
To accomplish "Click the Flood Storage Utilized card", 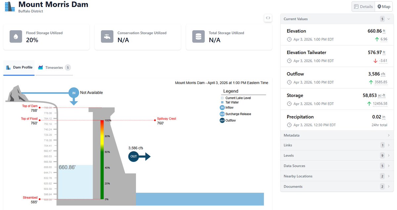I will (47, 37).
